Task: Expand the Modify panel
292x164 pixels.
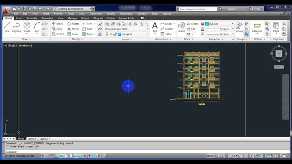Action: (77, 39)
